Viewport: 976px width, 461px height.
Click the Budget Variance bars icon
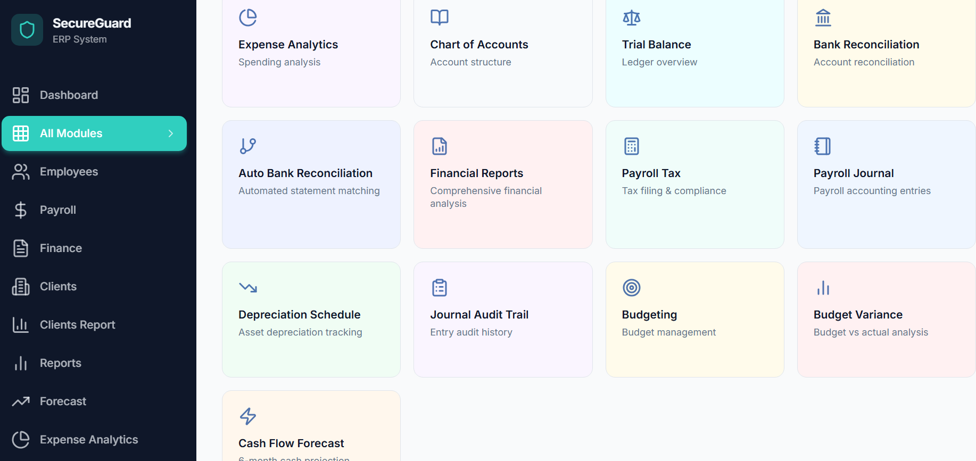pyautogui.click(x=823, y=288)
